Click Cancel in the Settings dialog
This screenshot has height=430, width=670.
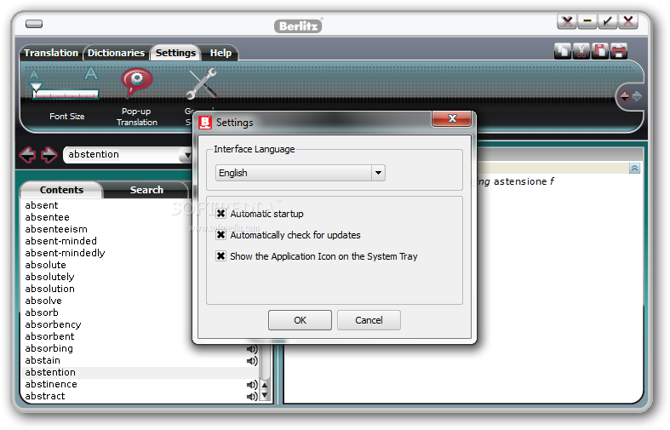point(369,320)
